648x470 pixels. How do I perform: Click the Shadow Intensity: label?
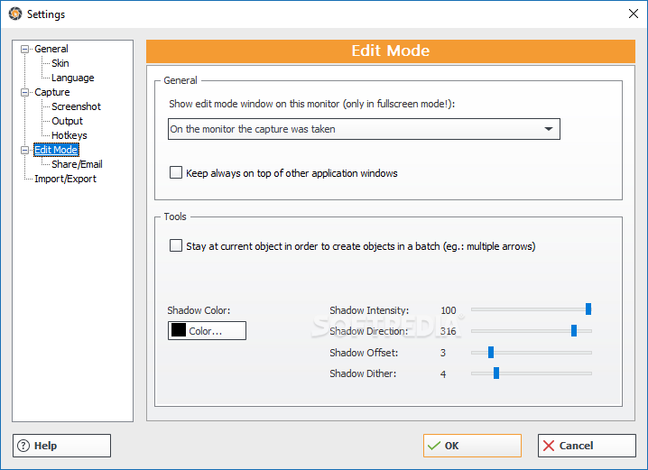[369, 310]
